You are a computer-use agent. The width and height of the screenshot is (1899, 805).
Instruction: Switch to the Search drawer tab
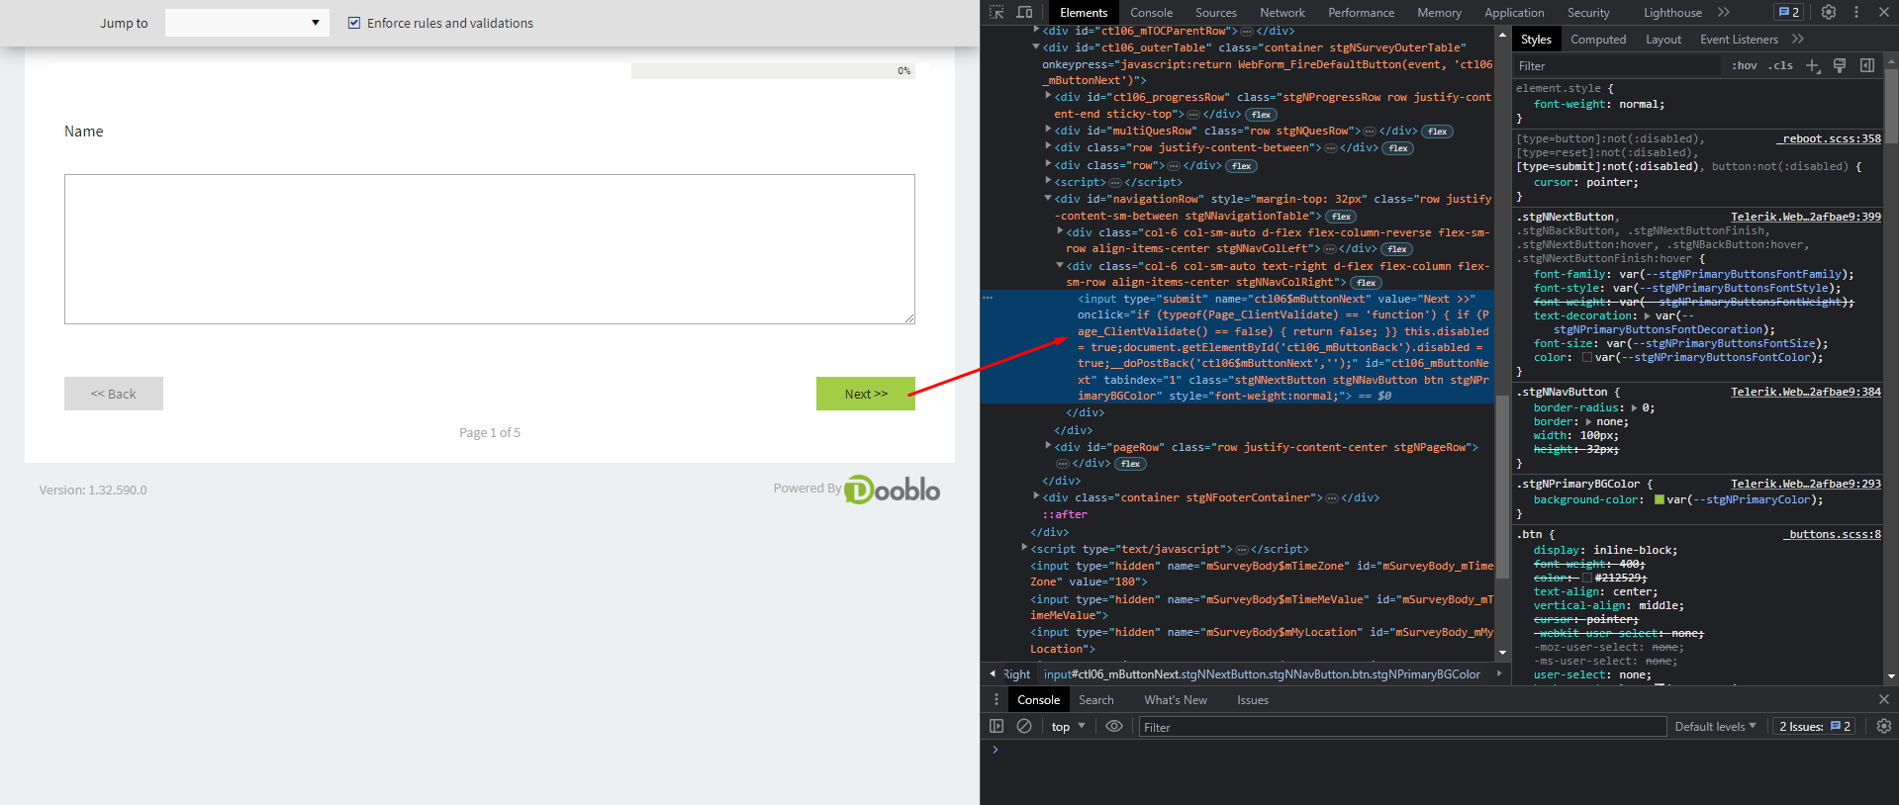coord(1095,700)
